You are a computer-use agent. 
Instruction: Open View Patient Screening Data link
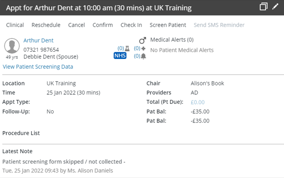38,67
